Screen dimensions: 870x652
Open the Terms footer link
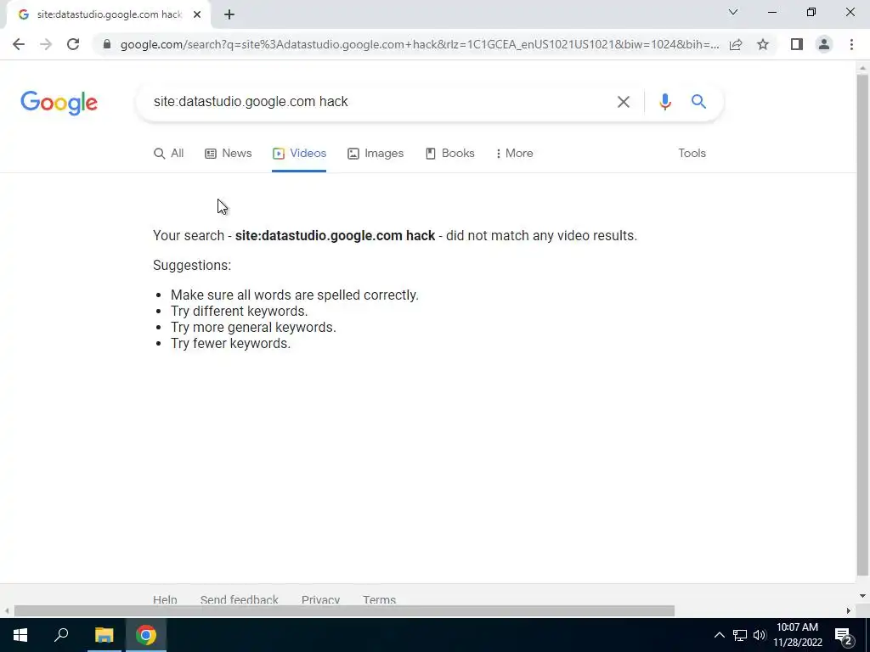[380, 600]
